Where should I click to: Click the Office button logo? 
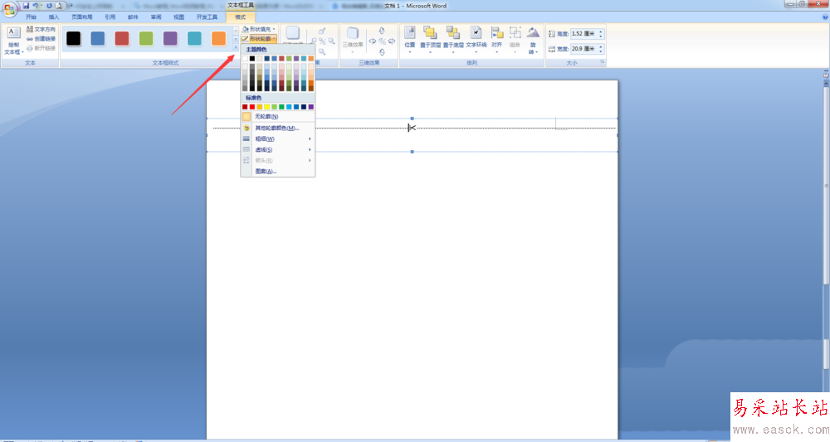click(8, 9)
